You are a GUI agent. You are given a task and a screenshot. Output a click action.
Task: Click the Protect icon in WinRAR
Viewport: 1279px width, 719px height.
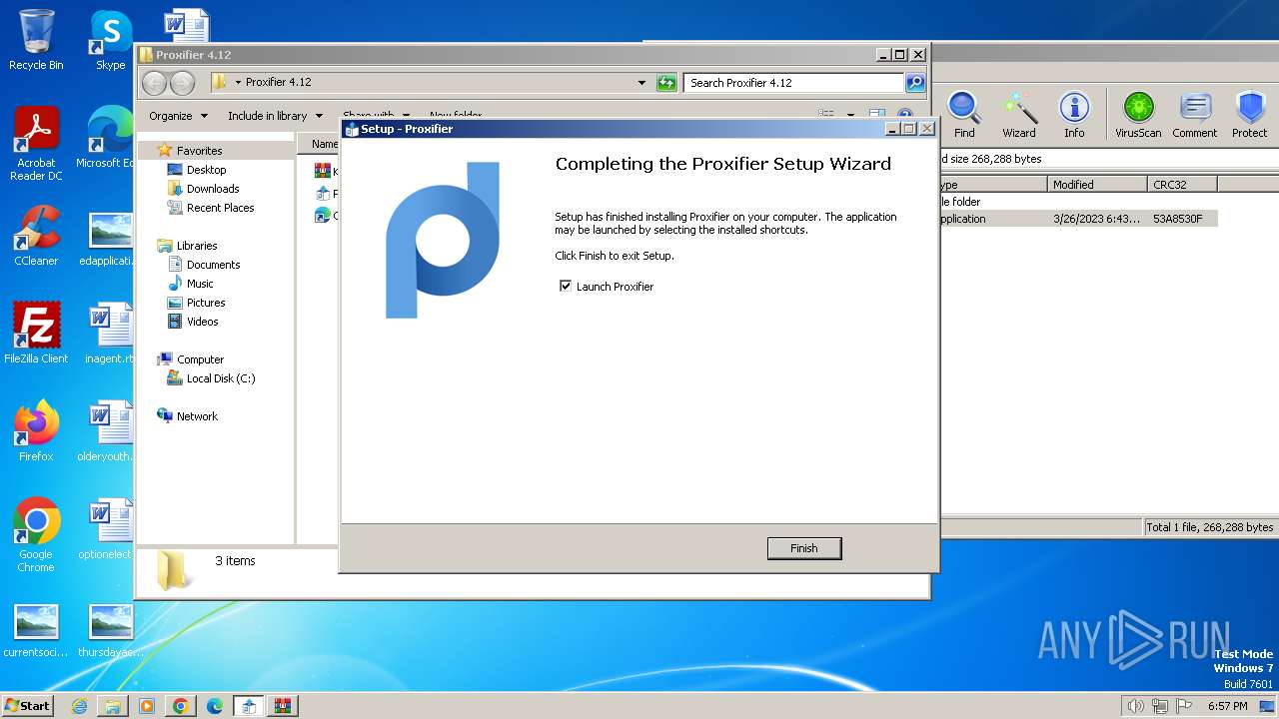point(1249,115)
